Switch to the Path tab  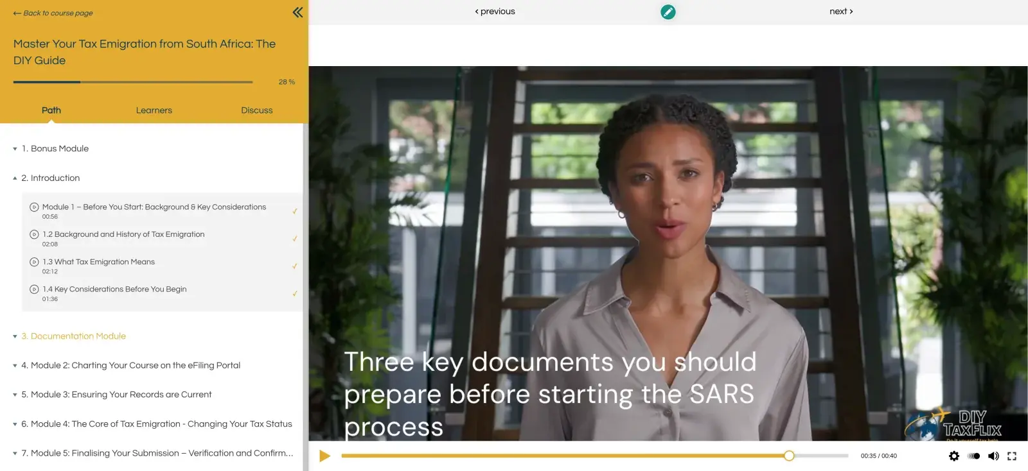(51, 110)
